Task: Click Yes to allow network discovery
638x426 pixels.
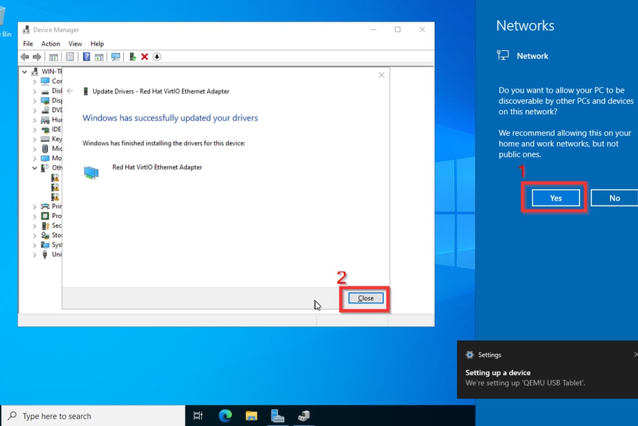Action: pyautogui.click(x=556, y=198)
